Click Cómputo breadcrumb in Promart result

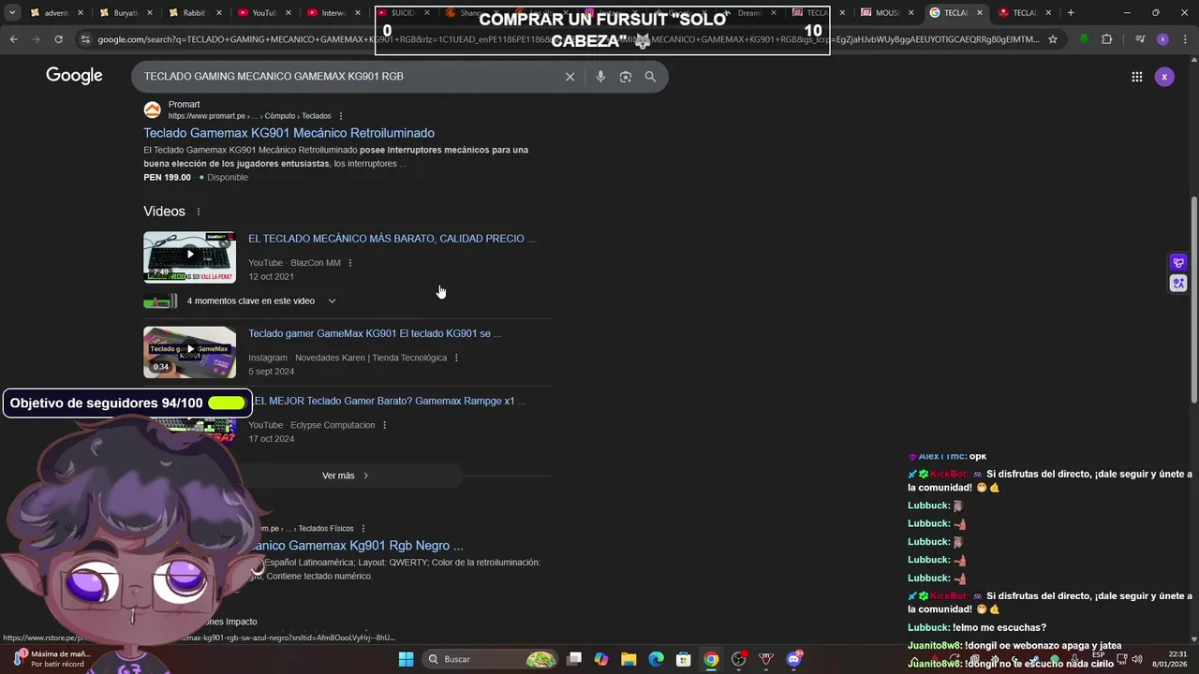coord(280,116)
